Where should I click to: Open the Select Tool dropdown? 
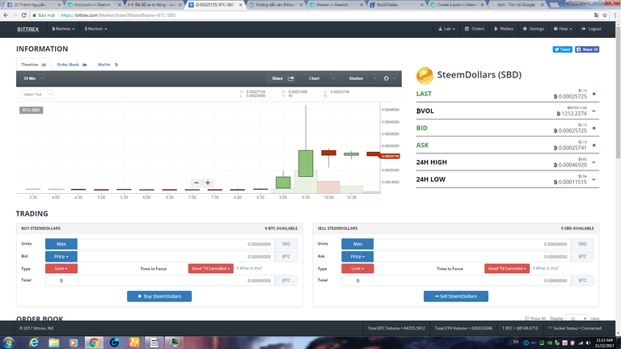click(x=36, y=95)
